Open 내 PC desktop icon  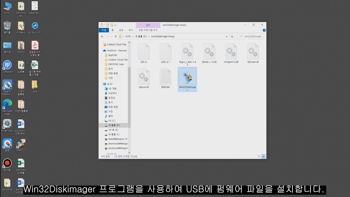click(x=7, y=8)
